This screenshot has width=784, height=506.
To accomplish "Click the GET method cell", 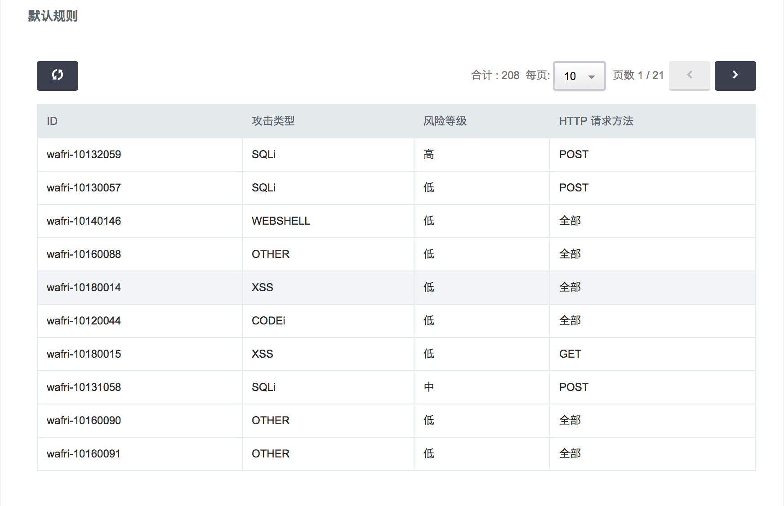I will tap(570, 354).
